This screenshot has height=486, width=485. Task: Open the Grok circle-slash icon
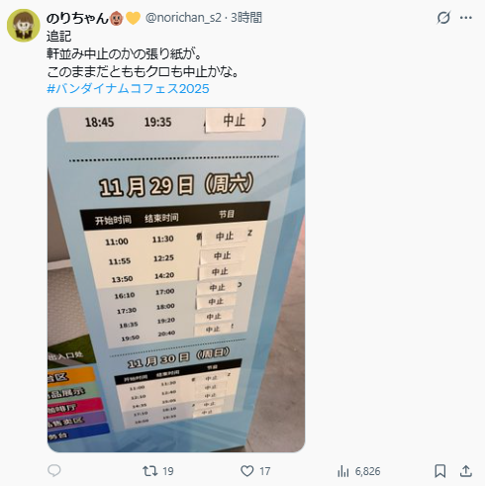pos(443,18)
